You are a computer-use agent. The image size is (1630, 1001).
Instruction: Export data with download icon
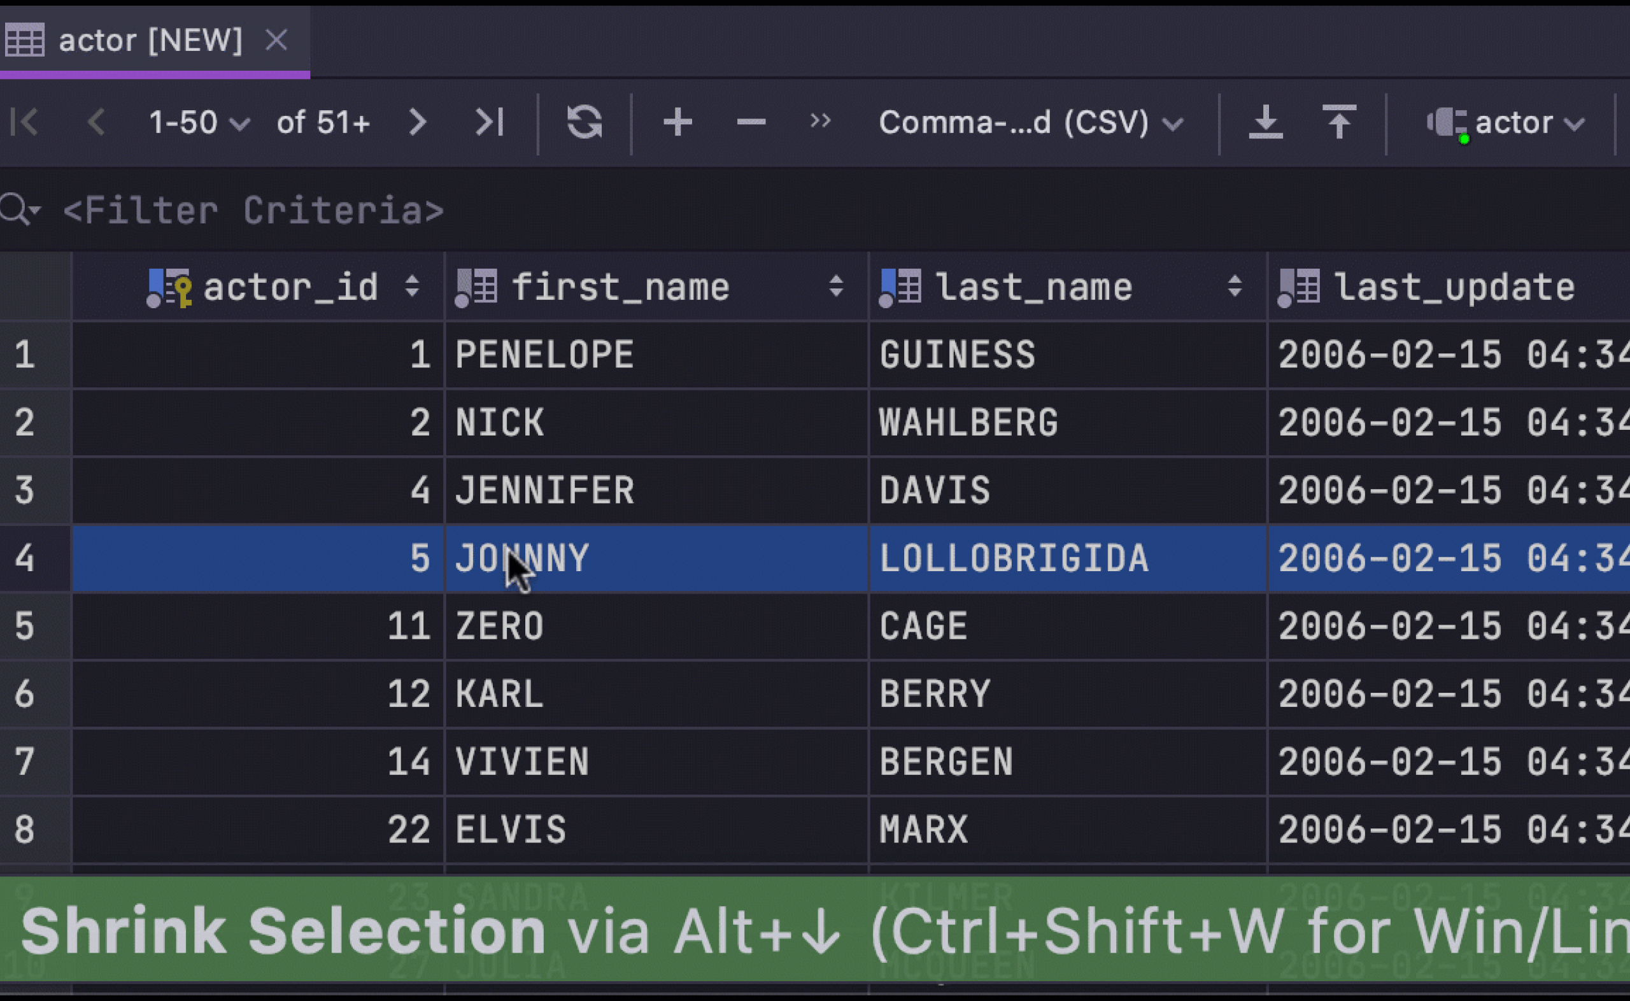point(1265,122)
